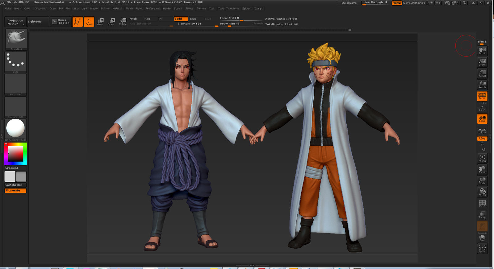Open the white material sphere selector

[x=15, y=130]
